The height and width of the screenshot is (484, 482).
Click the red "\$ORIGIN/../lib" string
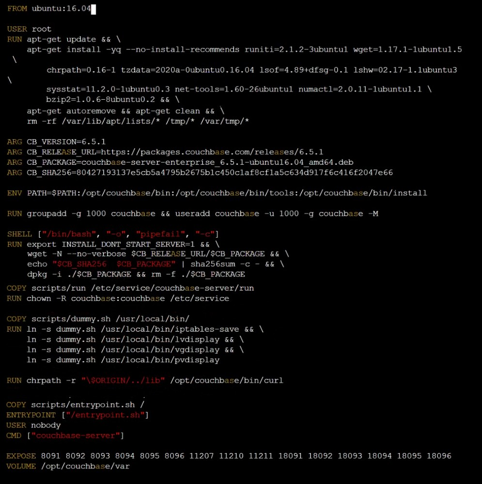(123, 380)
